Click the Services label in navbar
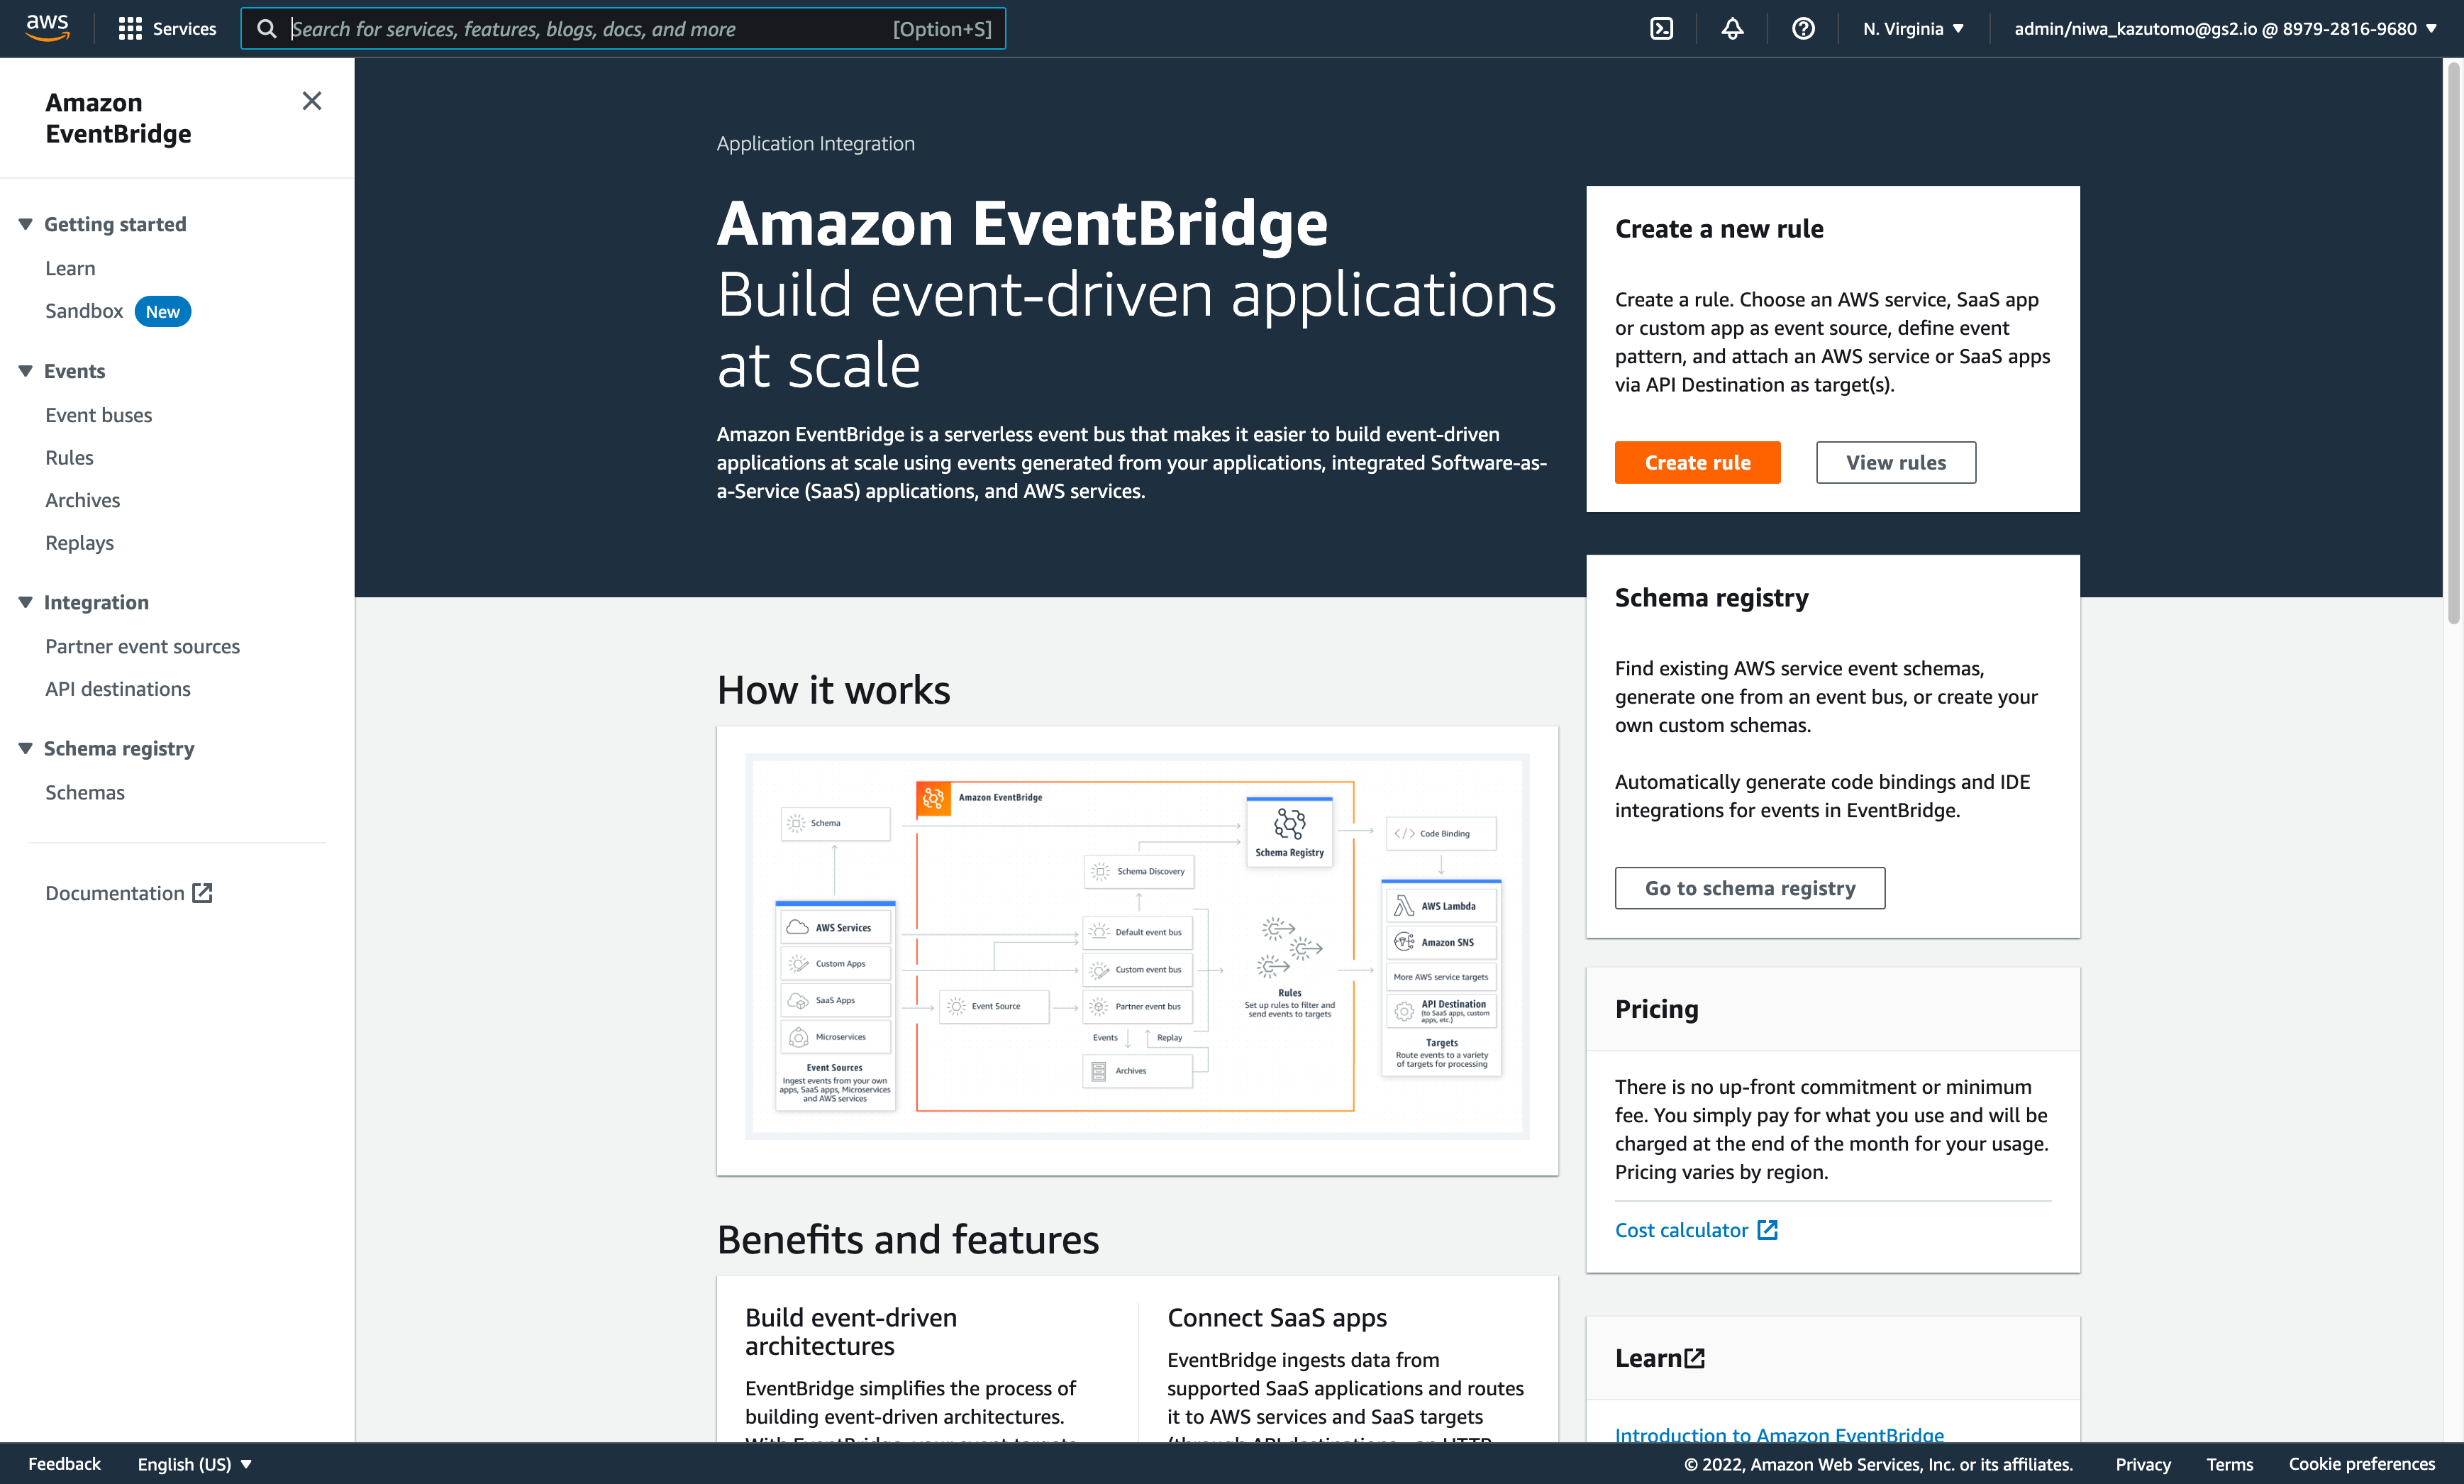Screen dimensions: 2464x1484 click(185, 29)
